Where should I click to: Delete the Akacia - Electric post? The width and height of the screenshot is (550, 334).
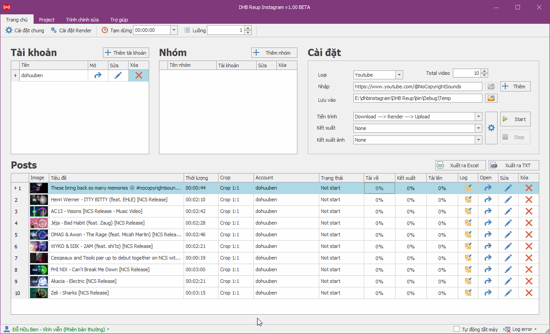(529, 281)
